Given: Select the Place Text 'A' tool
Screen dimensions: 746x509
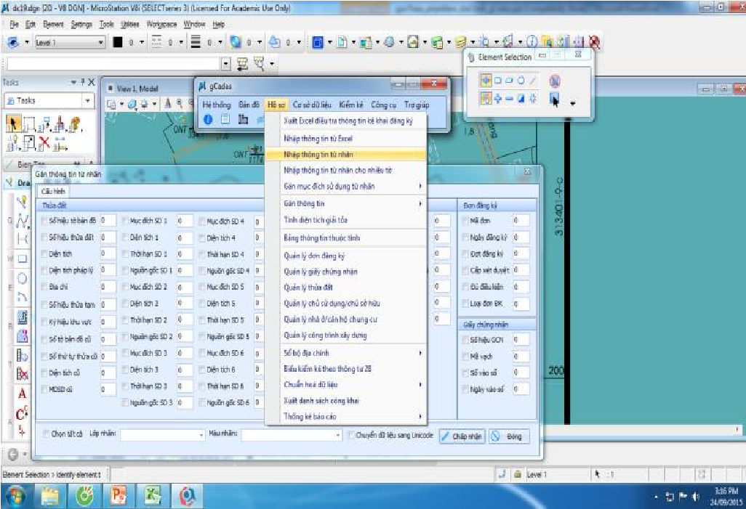Looking at the screenshot, I should (22, 394).
